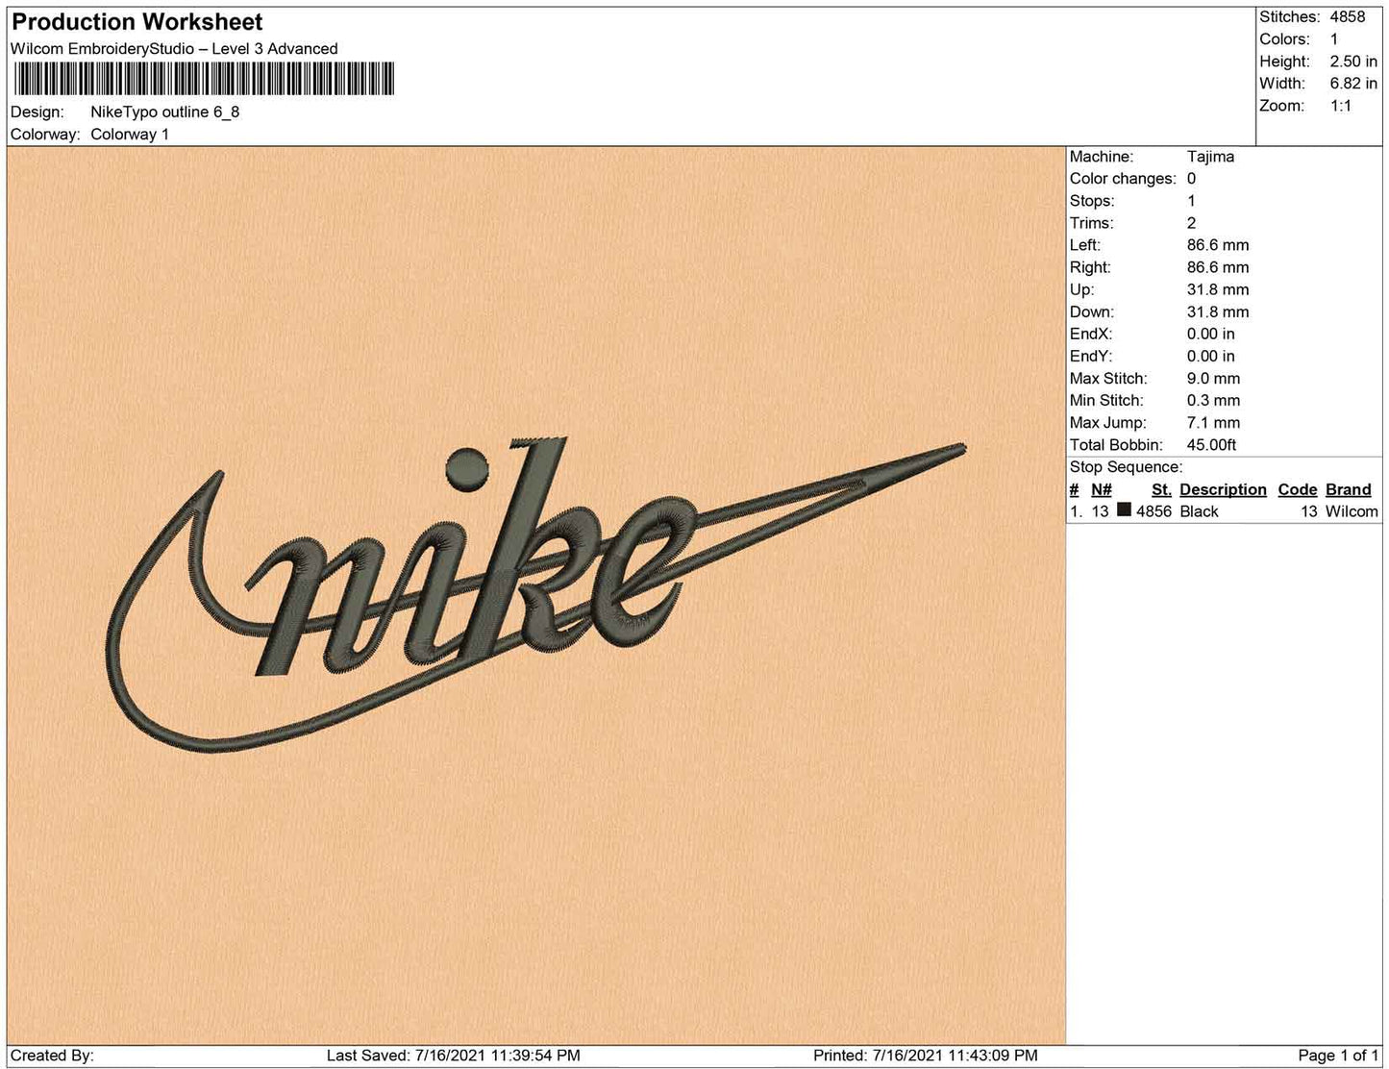
Task: Click the Colors value 1
Action: click(x=1334, y=39)
